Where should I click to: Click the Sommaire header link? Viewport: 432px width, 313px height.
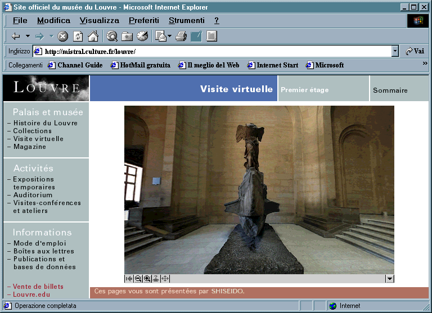coord(390,90)
